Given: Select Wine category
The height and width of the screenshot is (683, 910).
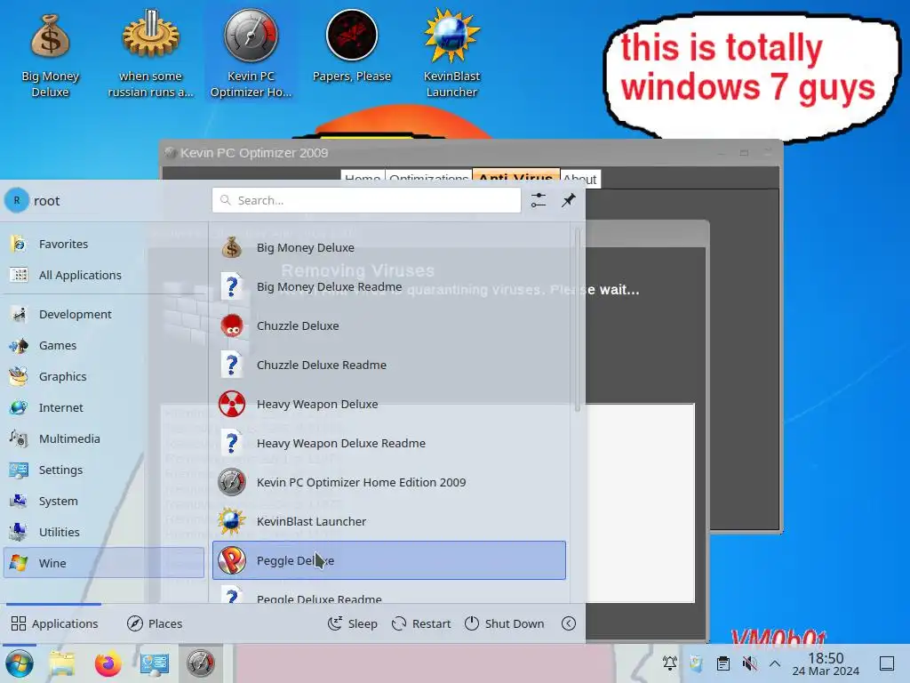Looking at the screenshot, I should coord(103,563).
